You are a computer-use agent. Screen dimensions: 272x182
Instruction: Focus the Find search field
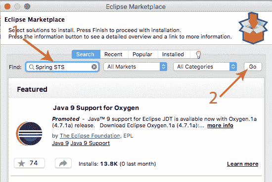pos(62,67)
